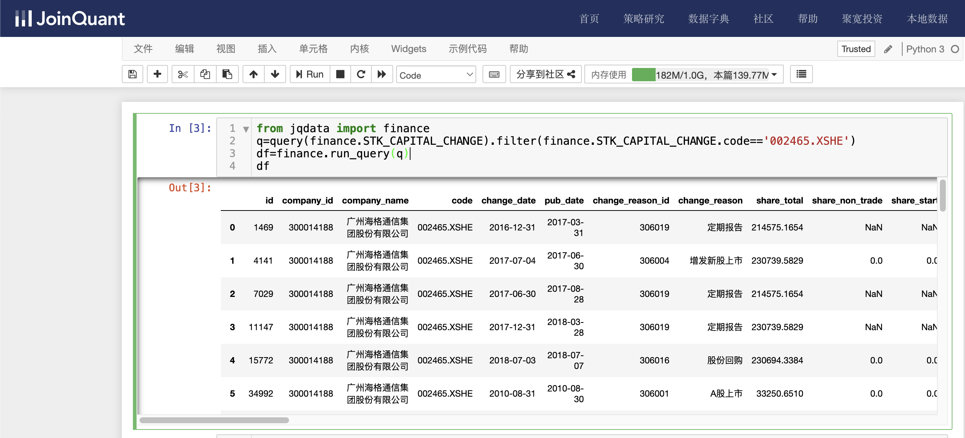Image resolution: width=965 pixels, height=438 pixels.
Task: Insert a cell below with the plus icon
Action: [x=157, y=74]
